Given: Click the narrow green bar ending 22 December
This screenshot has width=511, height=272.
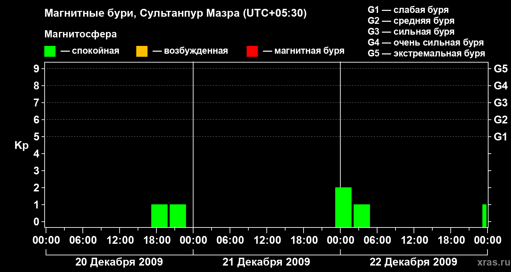Looking at the screenshot, I should tap(484, 216).
